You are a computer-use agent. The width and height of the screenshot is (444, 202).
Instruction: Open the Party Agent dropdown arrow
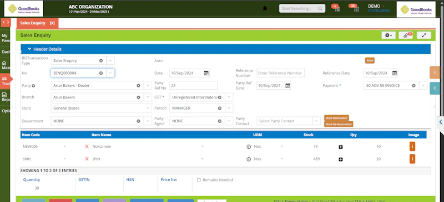229,121
